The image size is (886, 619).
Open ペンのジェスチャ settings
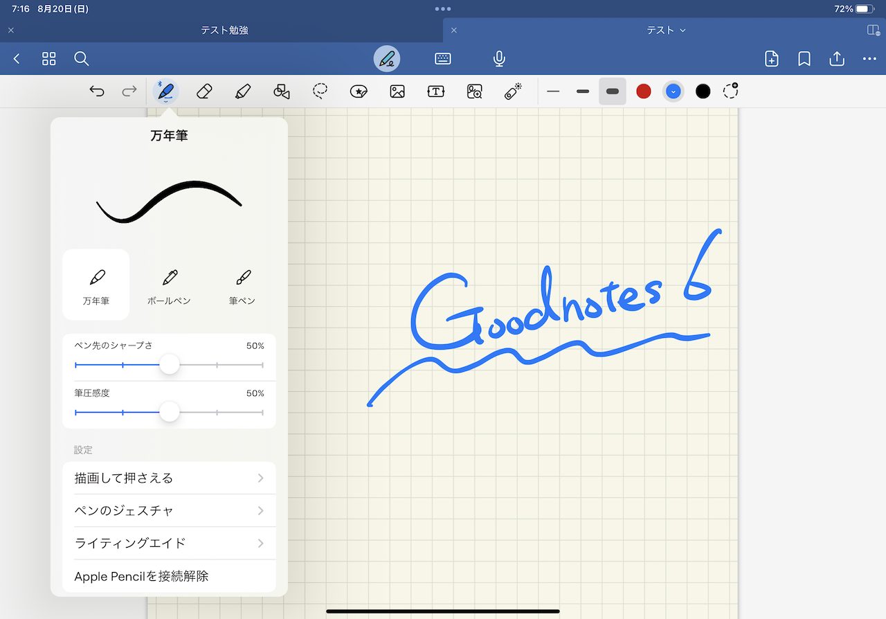[170, 511]
